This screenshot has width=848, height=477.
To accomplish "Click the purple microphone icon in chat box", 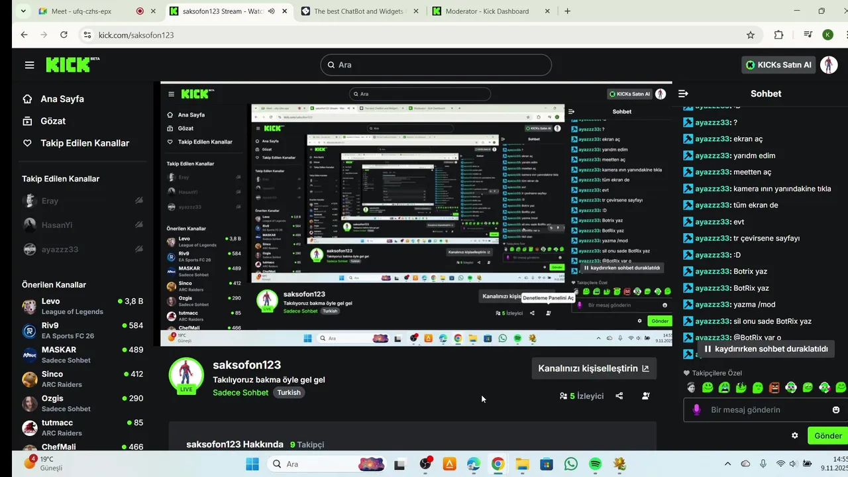I will 696,409.
